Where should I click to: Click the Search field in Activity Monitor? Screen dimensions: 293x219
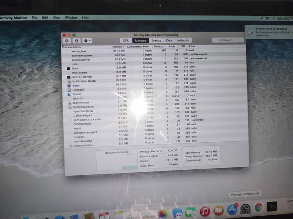click(x=228, y=40)
